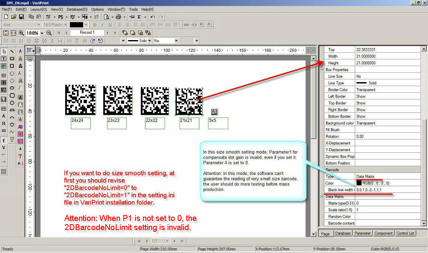Image resolution: width=428 pixels, height=253 pixels.
Task: Toggle bold formatting
Action: pos(95,25)
